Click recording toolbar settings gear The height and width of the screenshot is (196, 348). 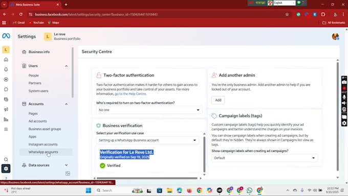pyautogui.click(x=344, y=123)
